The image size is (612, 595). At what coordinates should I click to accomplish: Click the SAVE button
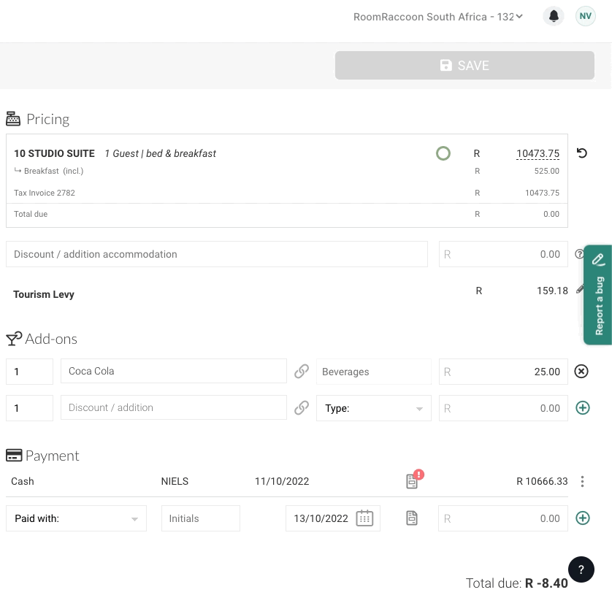pos(464,66)
